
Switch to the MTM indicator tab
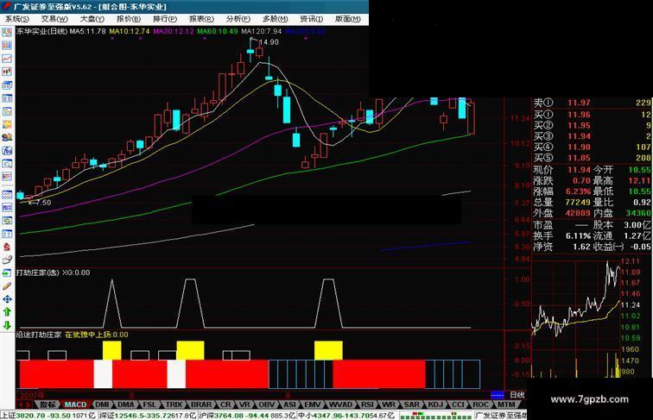(506, 404)
